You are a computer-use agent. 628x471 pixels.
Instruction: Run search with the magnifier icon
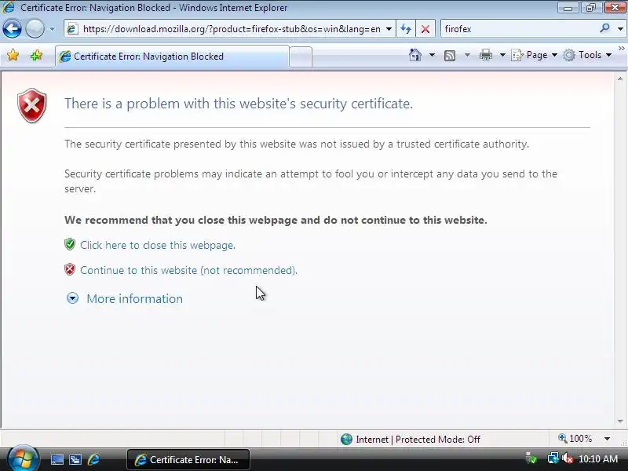pos(604,28)
